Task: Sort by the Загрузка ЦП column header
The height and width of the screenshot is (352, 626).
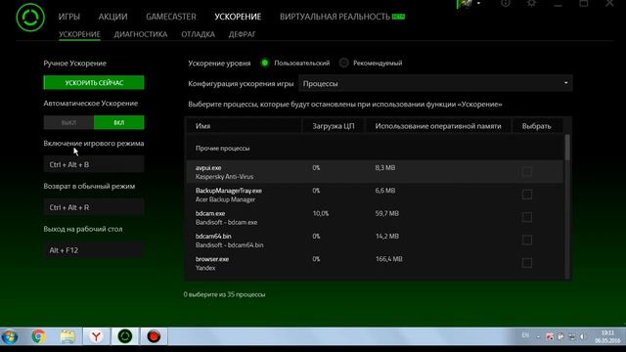Action: pyautogui.click(x=333, y=126)
